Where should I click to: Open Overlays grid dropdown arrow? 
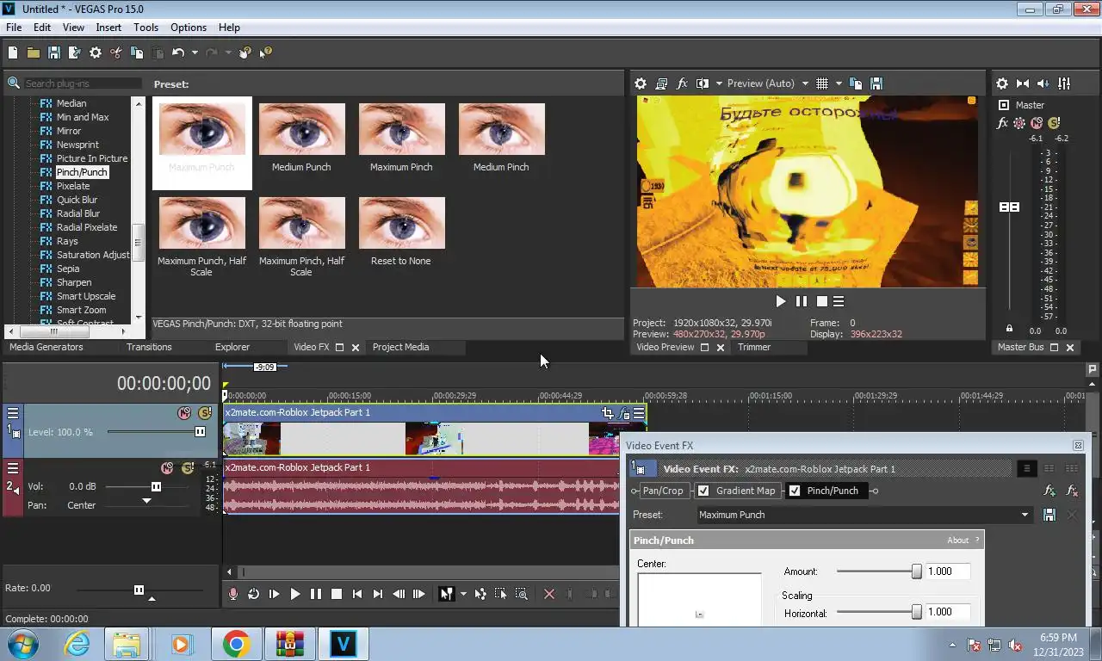[839, 83]
